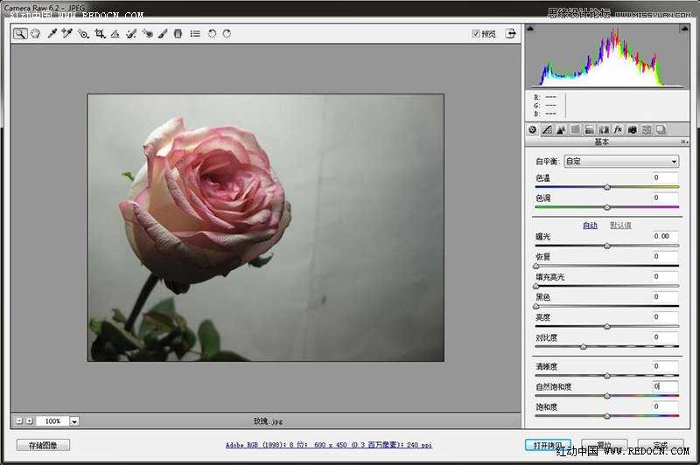Click the 曝光 exposure slider handle
This screenshot has width=700, height=465.
click(607, 246)
